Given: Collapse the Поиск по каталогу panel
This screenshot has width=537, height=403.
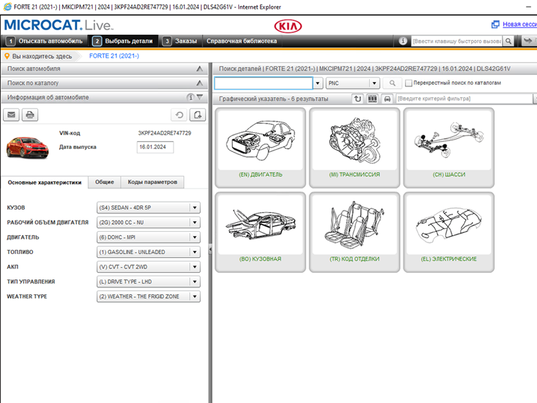Looking at the screenshot, I should click(x=199, y=83).
